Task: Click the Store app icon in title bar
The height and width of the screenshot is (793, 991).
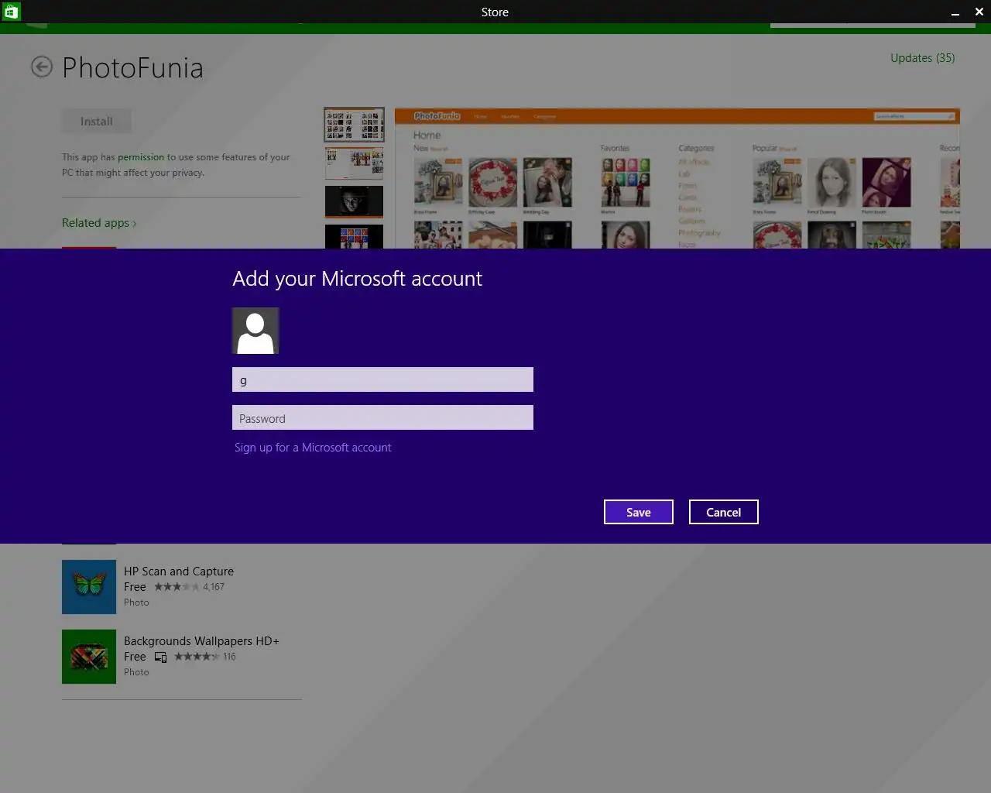Action: 11,12
